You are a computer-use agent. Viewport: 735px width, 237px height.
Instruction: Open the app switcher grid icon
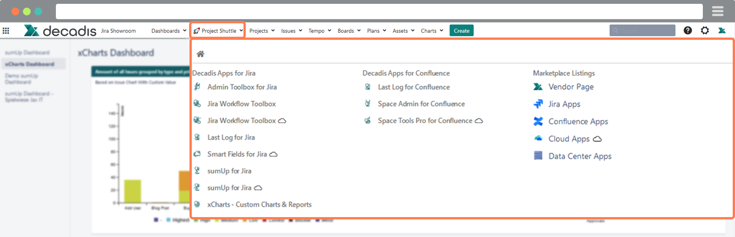pyautogui.click(x=6, y=31)
